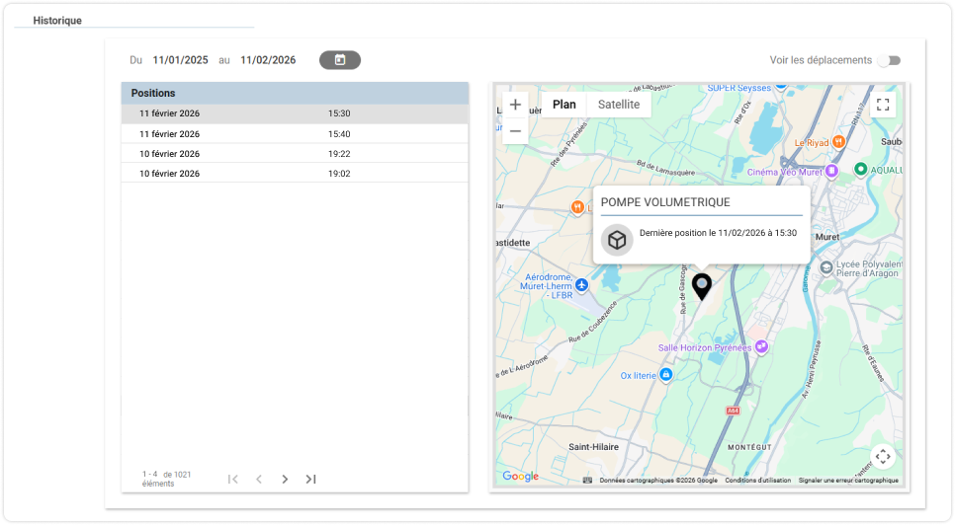Go to the last page of positions
The image size is (955, 525).
coord(310,479)
